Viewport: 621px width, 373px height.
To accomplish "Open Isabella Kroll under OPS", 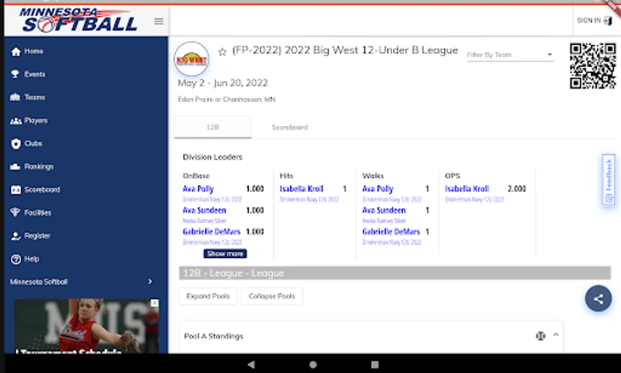I will tap(467, 189).
